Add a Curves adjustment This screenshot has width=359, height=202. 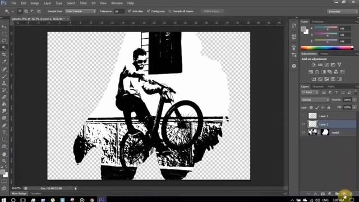[326, 65]
